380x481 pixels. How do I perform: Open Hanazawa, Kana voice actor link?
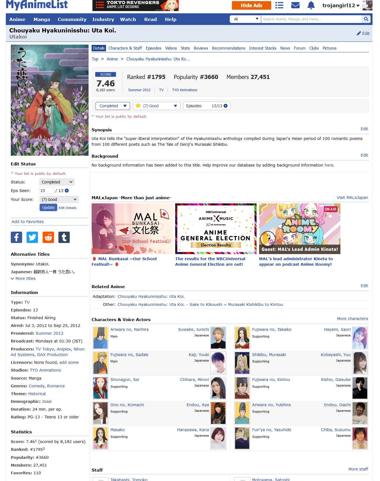coord(193,430)
